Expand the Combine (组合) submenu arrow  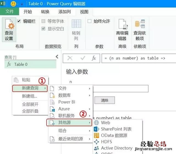(x=90, y=131)
